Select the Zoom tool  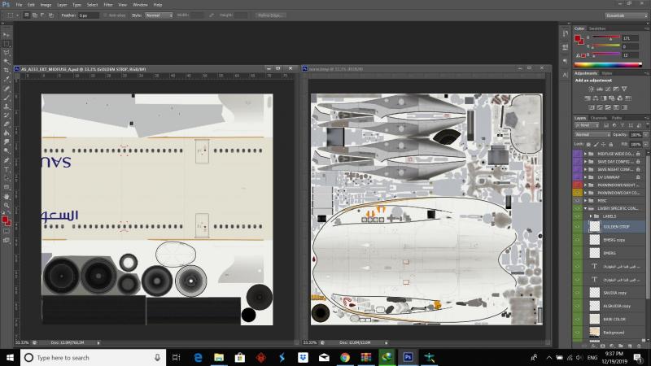point(6,206)
